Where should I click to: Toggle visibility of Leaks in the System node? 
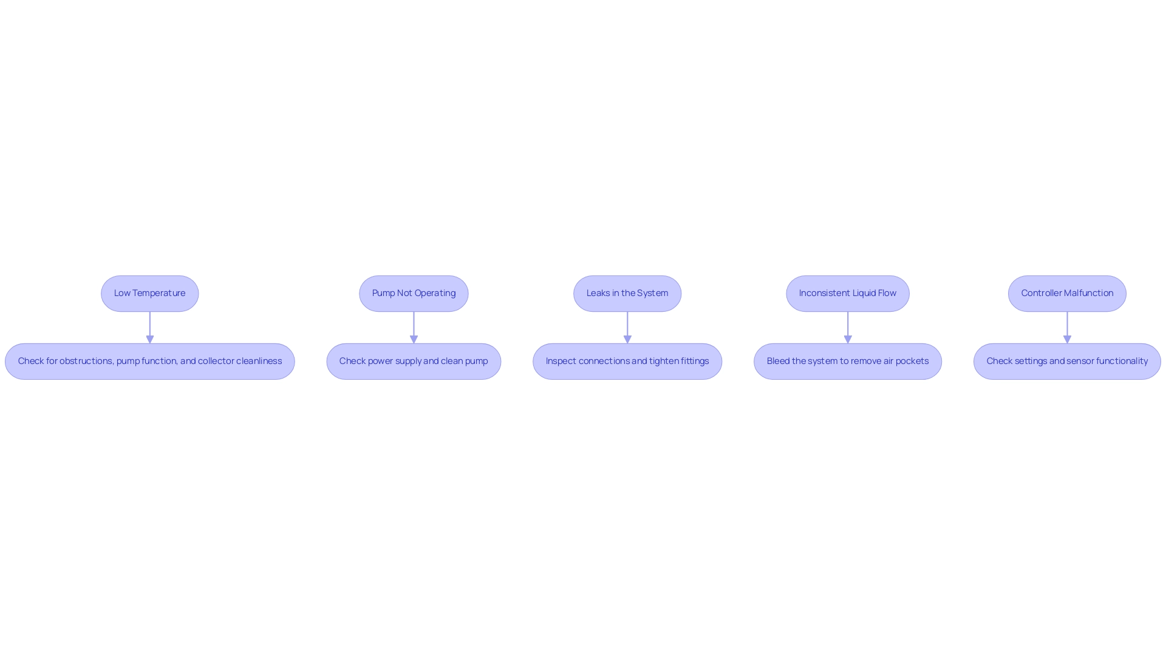(627, 293)
